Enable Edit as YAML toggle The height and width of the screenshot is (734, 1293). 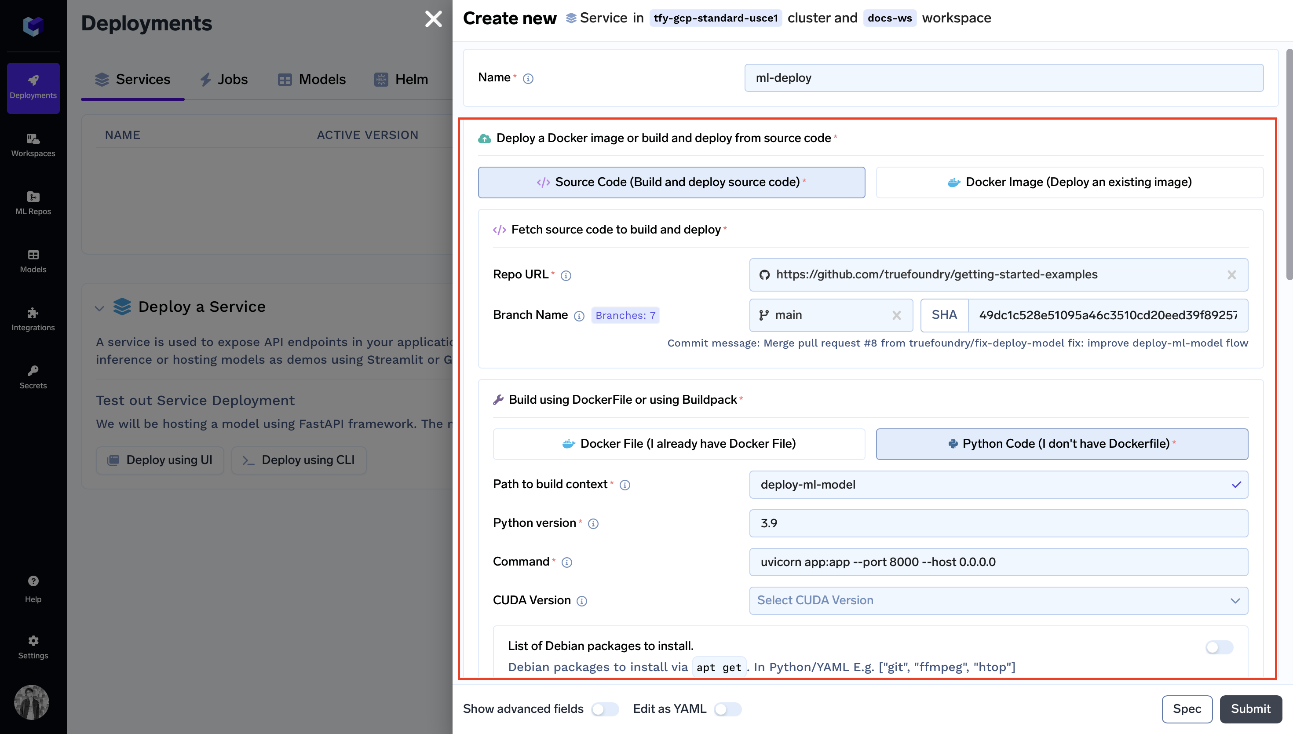(x=727, y=709)
